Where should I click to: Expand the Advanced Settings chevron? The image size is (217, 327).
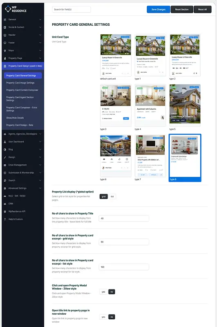tap(40, 188)
